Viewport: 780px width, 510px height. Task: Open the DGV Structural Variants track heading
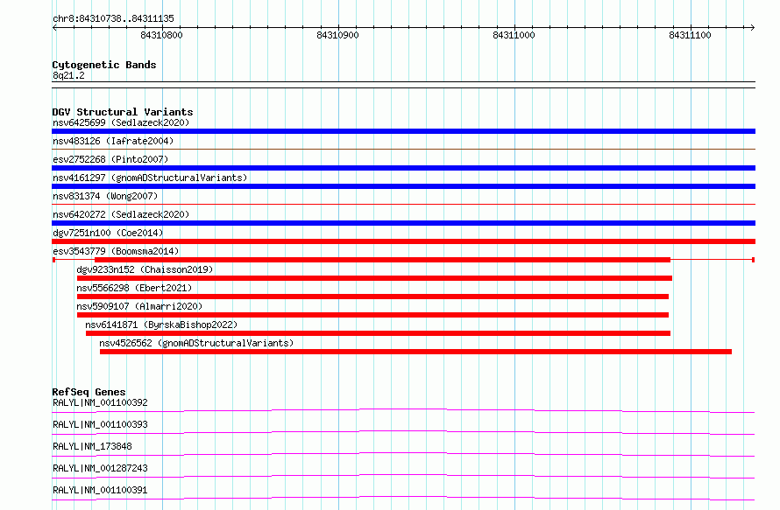point(123,112)
